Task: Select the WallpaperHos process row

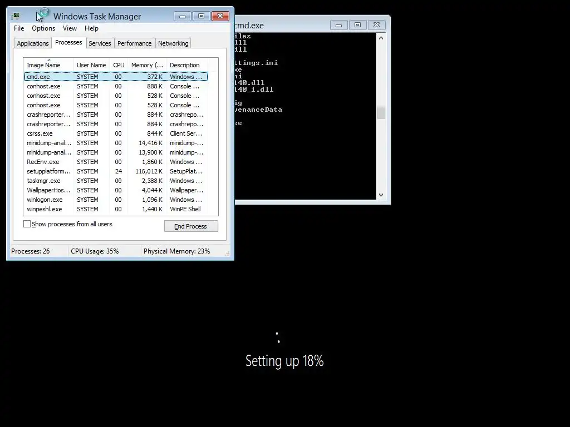Action: pos(116,190)
